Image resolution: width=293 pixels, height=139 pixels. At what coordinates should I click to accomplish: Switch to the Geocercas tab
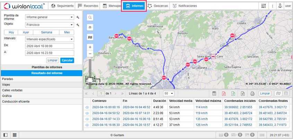click(158, 6)
